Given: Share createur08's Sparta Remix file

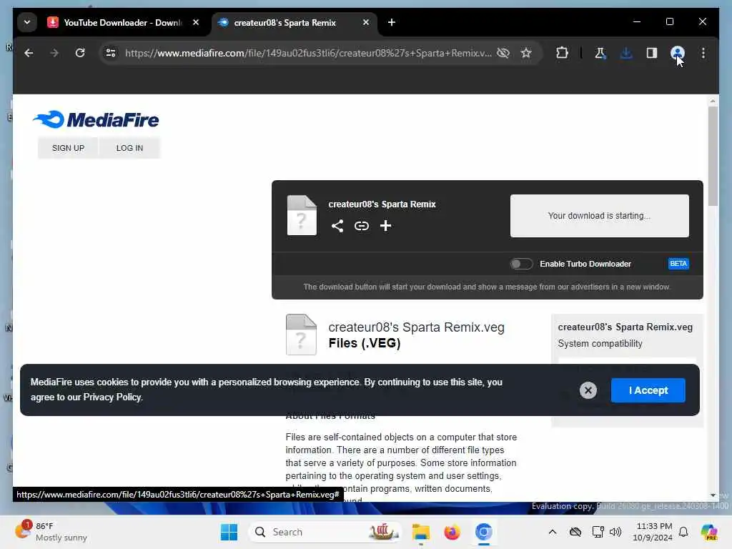Looking at the screenshot, I should 337,226.
